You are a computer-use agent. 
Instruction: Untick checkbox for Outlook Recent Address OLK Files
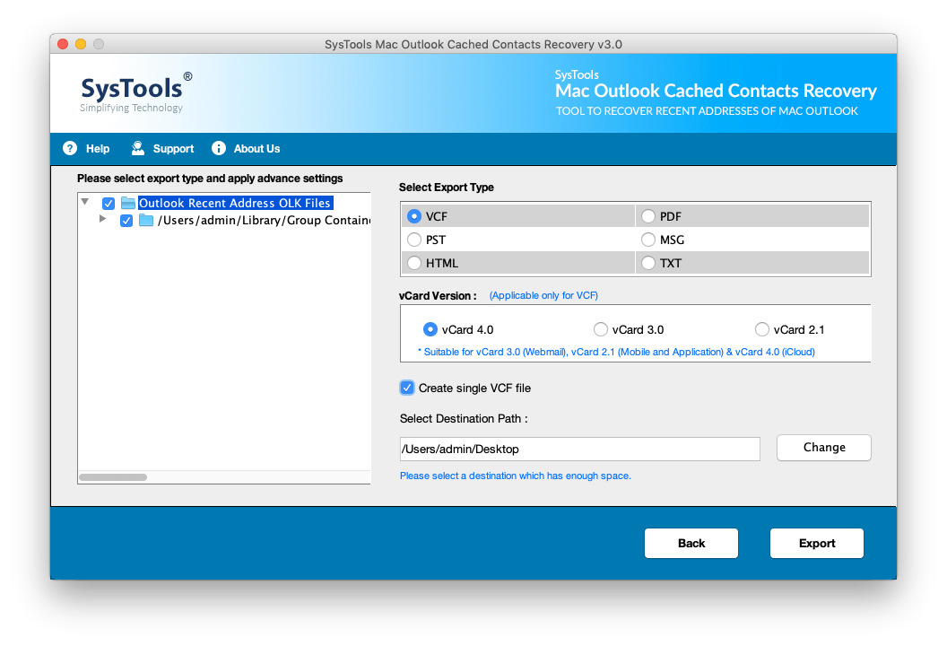coord(109,203)
